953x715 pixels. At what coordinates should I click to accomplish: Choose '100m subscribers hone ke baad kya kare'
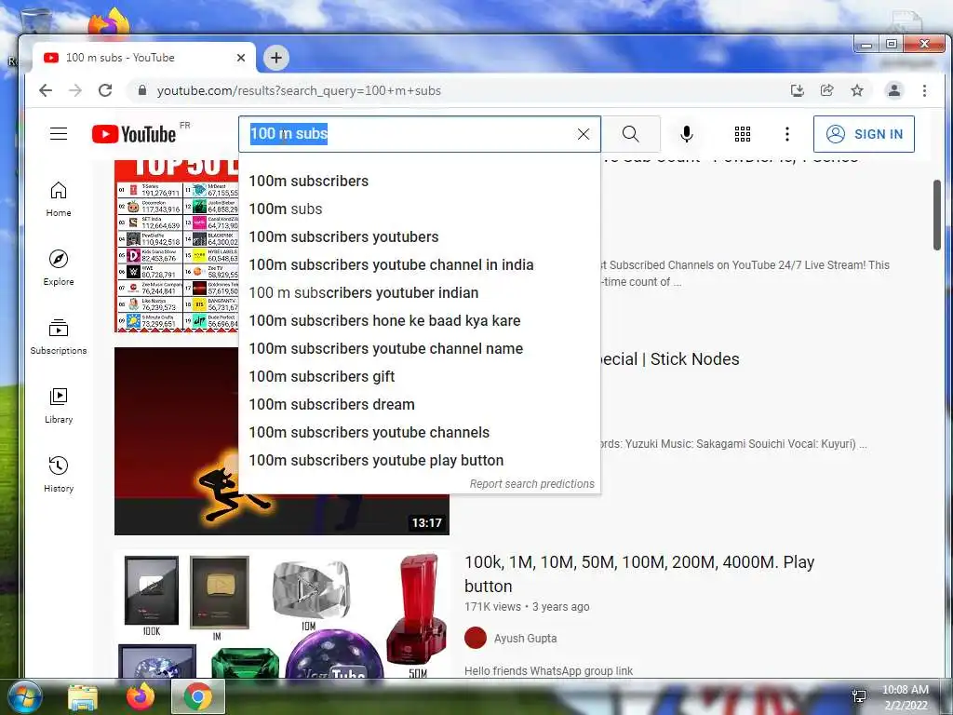420,321
